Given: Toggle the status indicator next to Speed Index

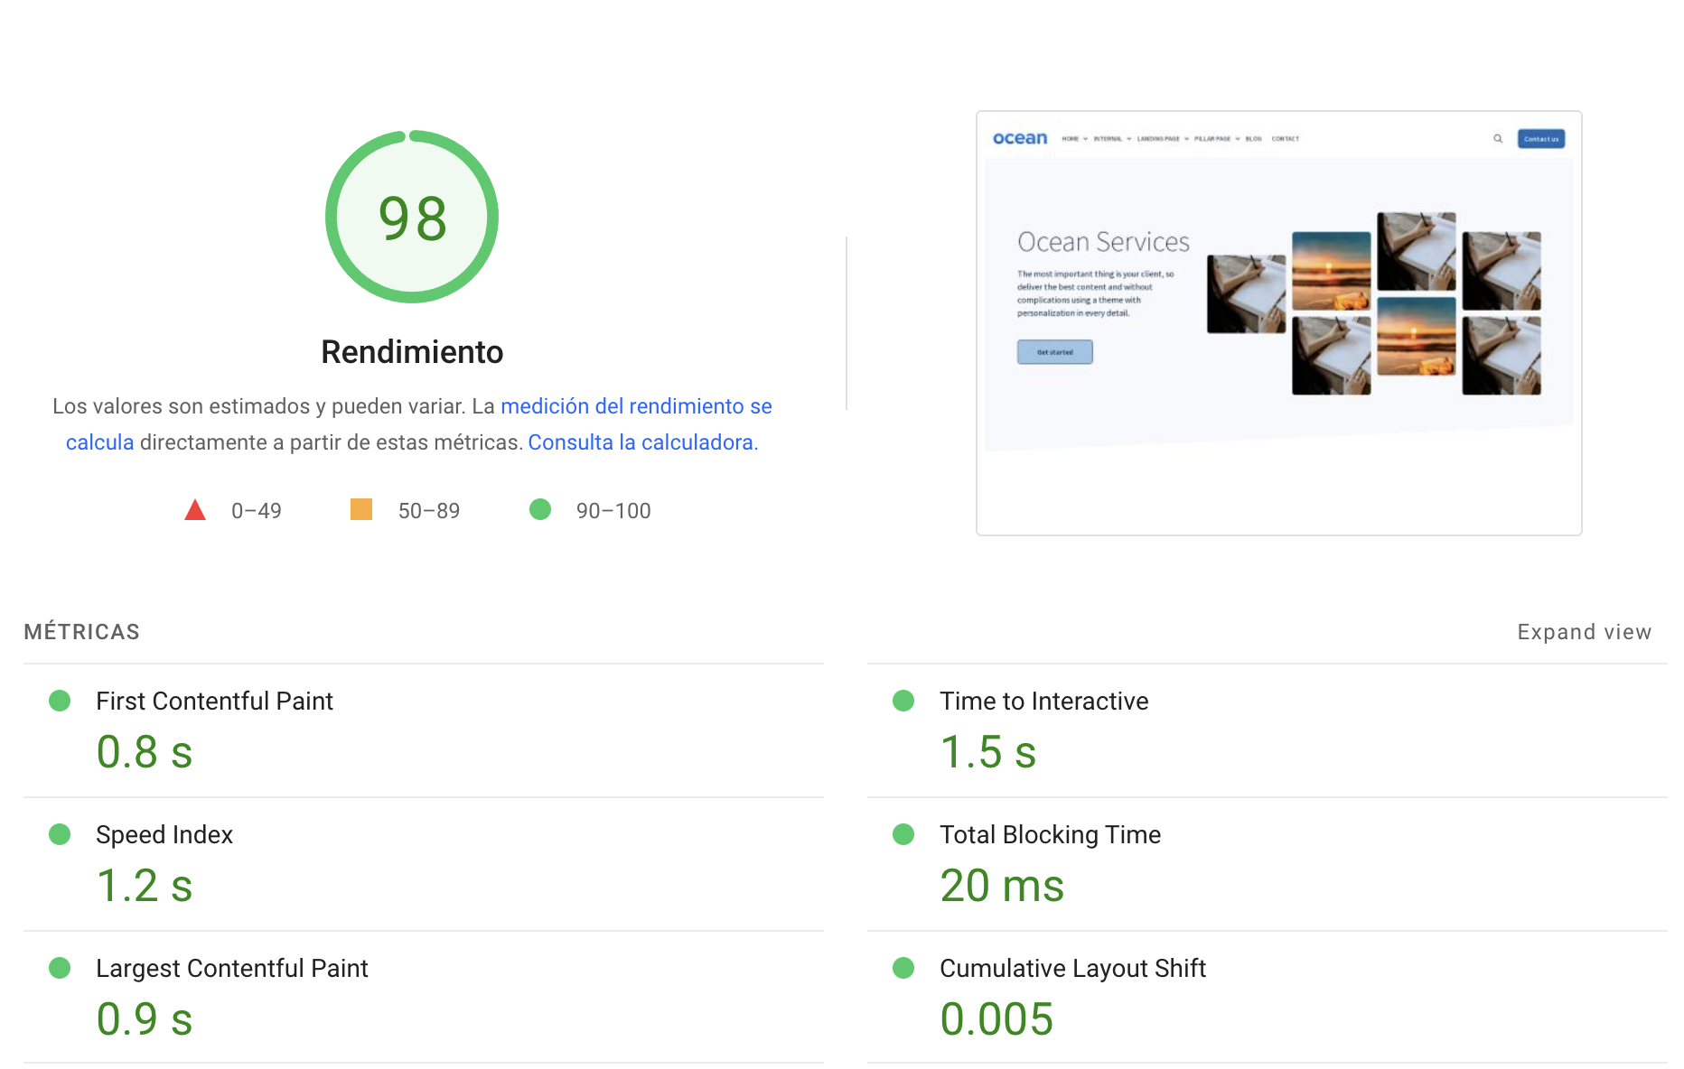Looking at the screenshot, I should tap(60, 834).
